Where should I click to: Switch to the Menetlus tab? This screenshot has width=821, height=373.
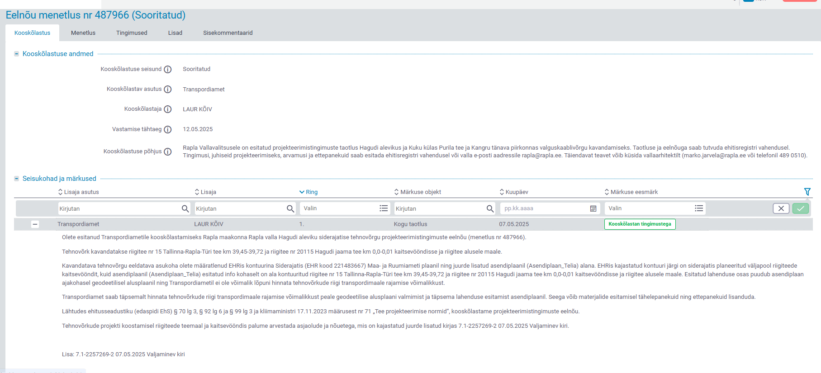coord(83,33)
